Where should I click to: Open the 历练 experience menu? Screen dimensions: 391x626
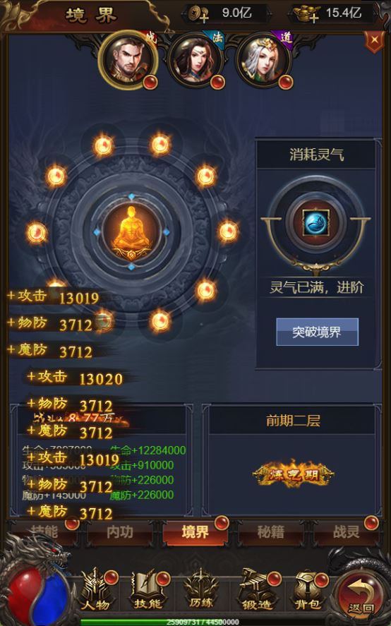[201, 591]
